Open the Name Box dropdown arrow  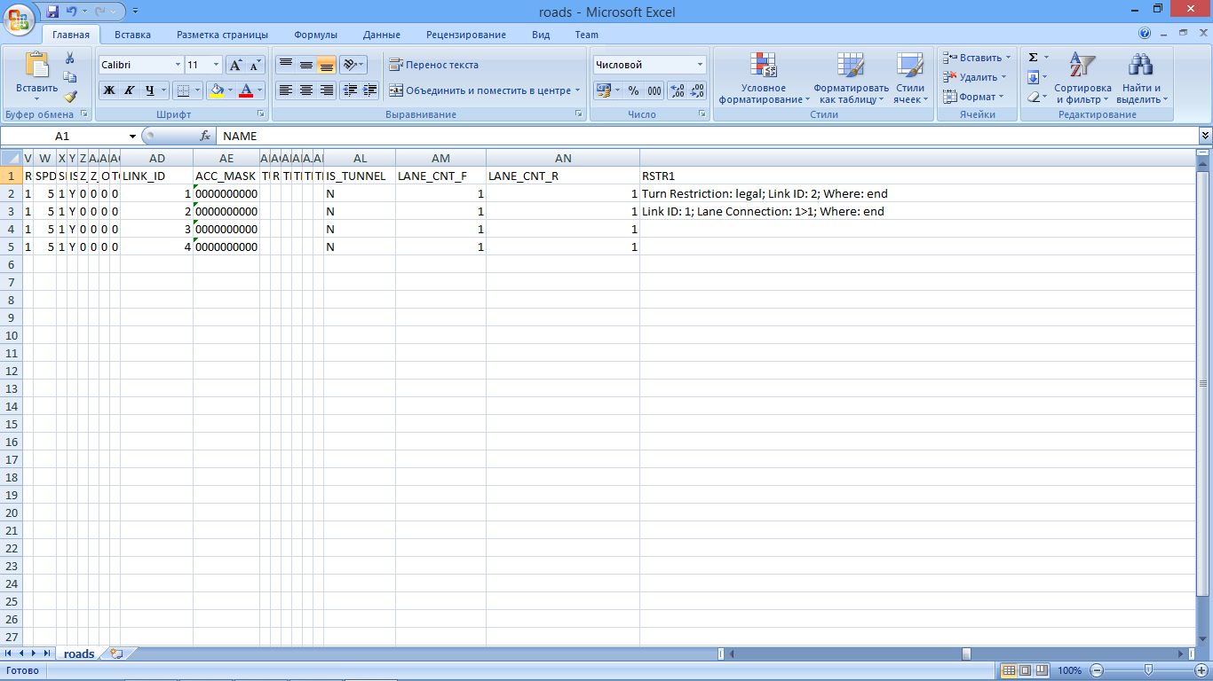click(133, 137)
